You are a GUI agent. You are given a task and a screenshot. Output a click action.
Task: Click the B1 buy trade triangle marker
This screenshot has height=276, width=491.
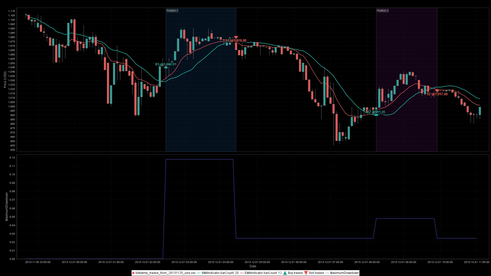click(166, 67)
